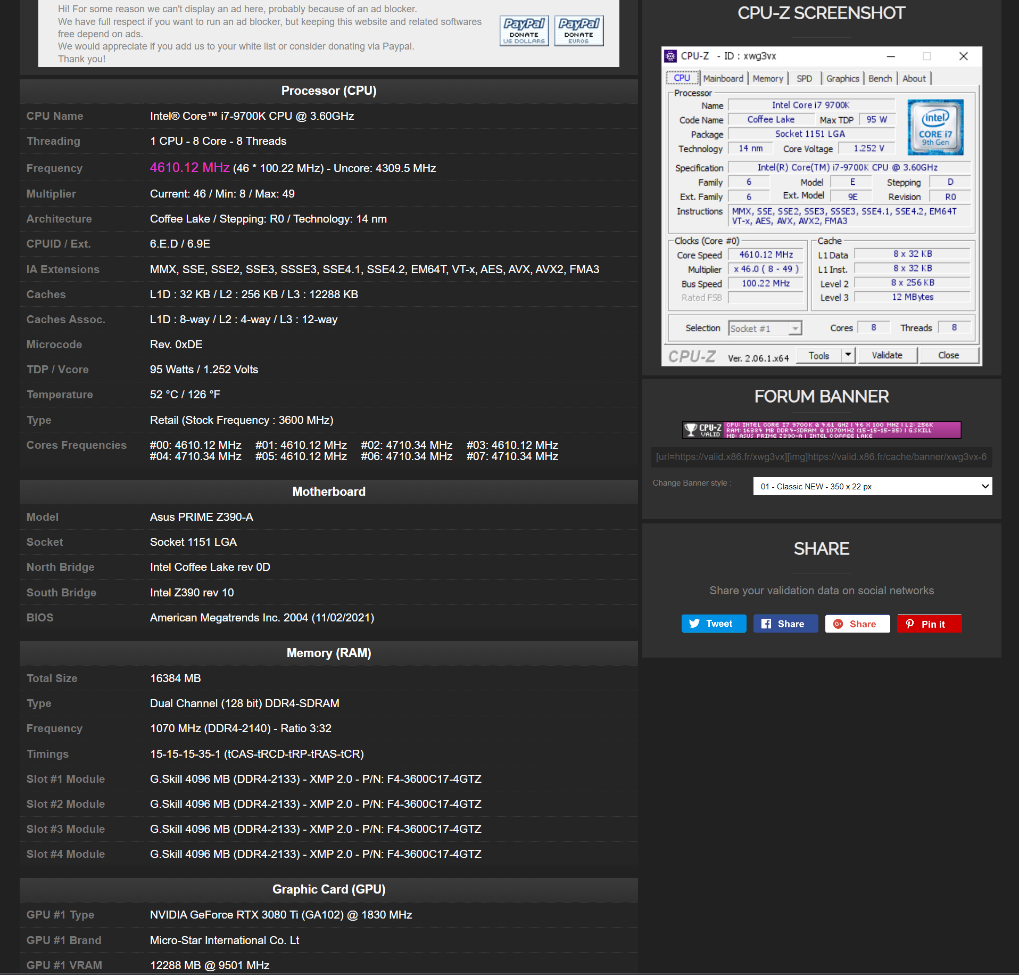Click the Google Plus icon on Share button
1019x975 pixels.
coord(838,624)
